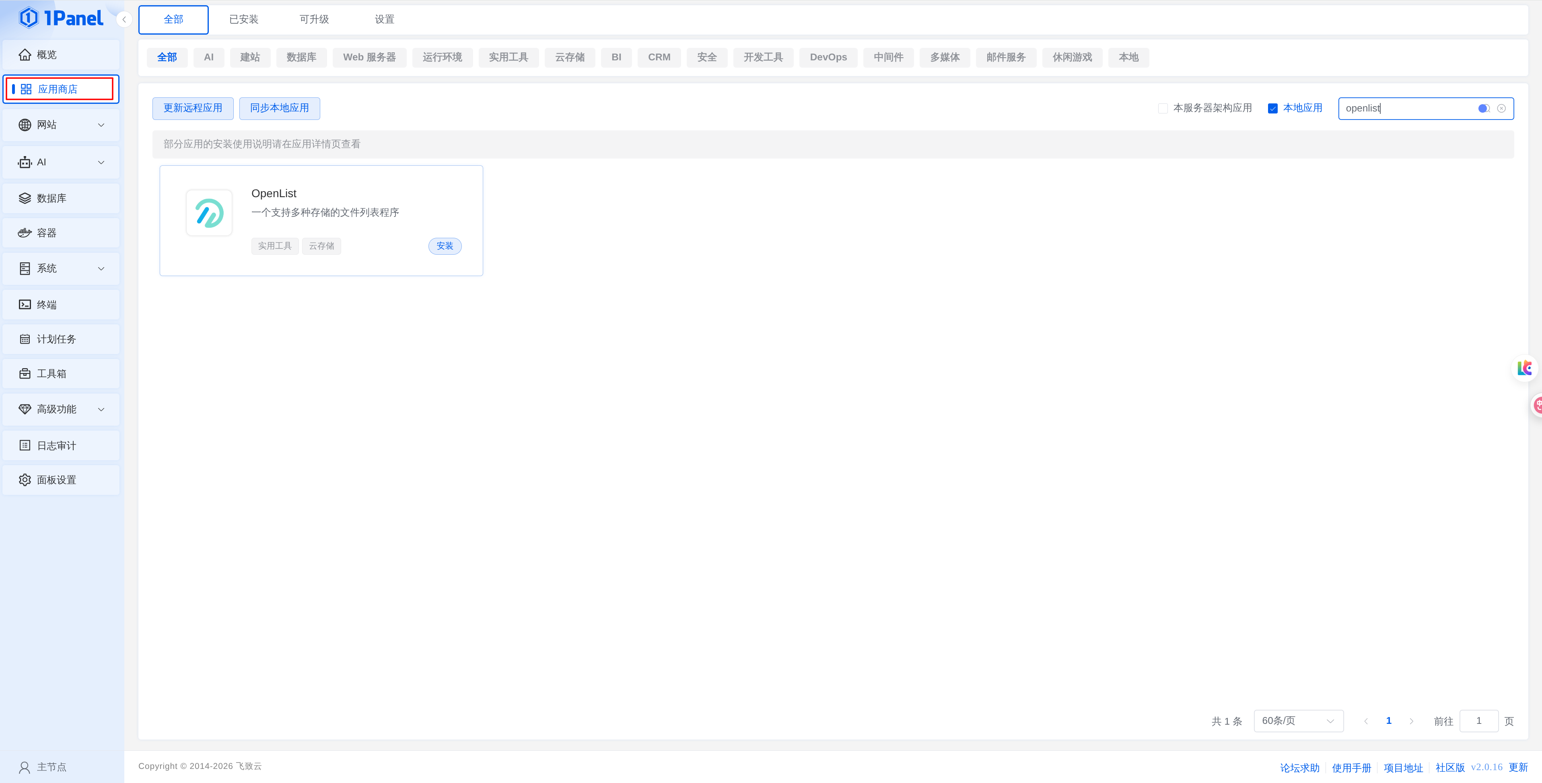Clear the search box with the x icon

(x=1501, y=108)
